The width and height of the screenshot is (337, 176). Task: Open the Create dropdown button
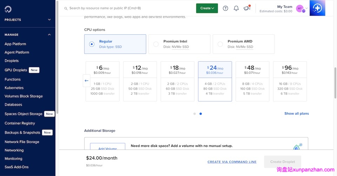click(207, 8)
